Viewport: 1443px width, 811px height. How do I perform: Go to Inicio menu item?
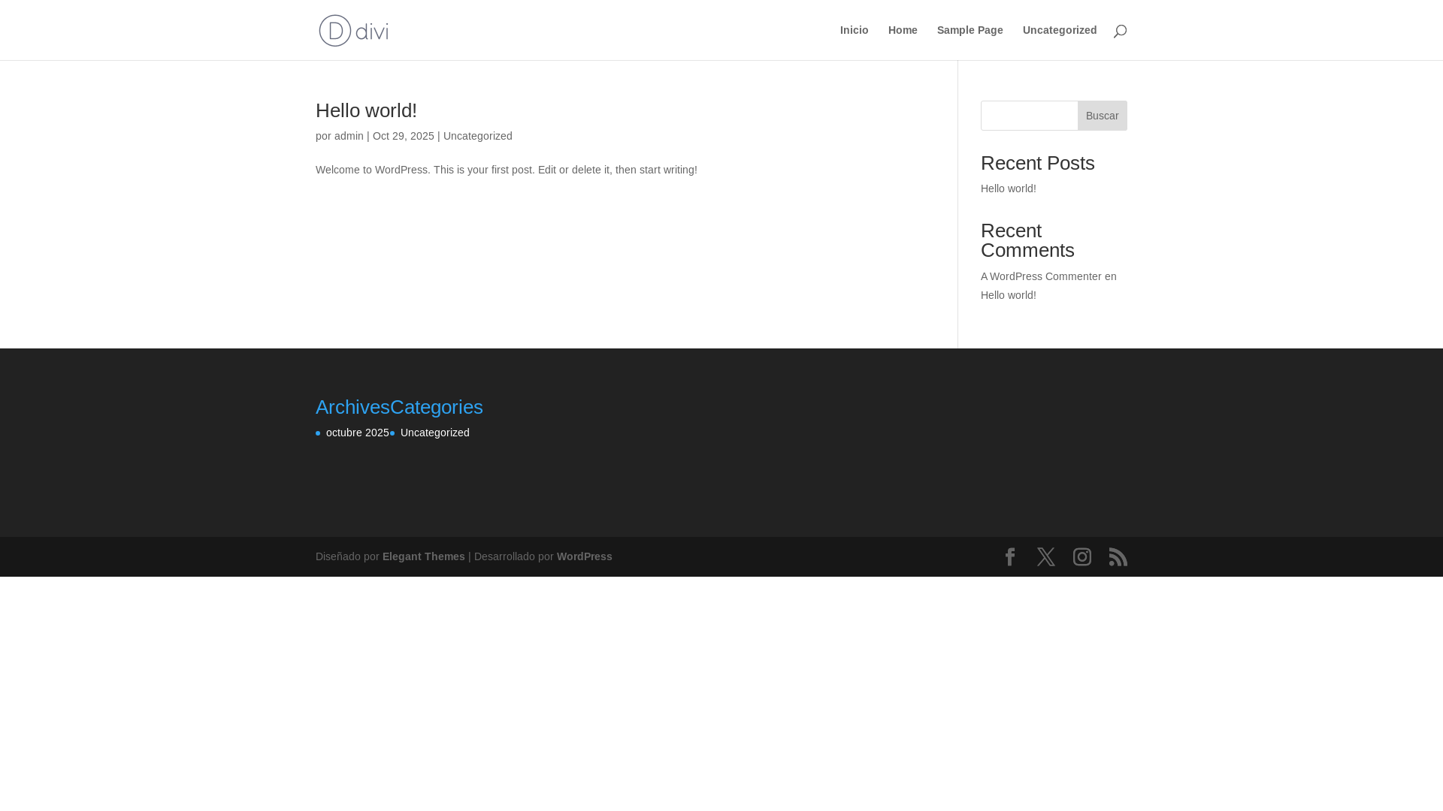854,30
